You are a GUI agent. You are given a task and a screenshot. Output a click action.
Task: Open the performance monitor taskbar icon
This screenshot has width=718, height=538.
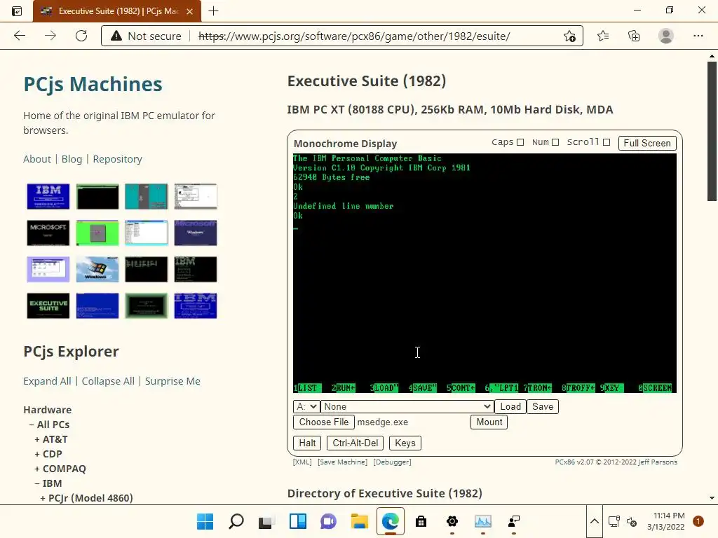coord(482,521)
